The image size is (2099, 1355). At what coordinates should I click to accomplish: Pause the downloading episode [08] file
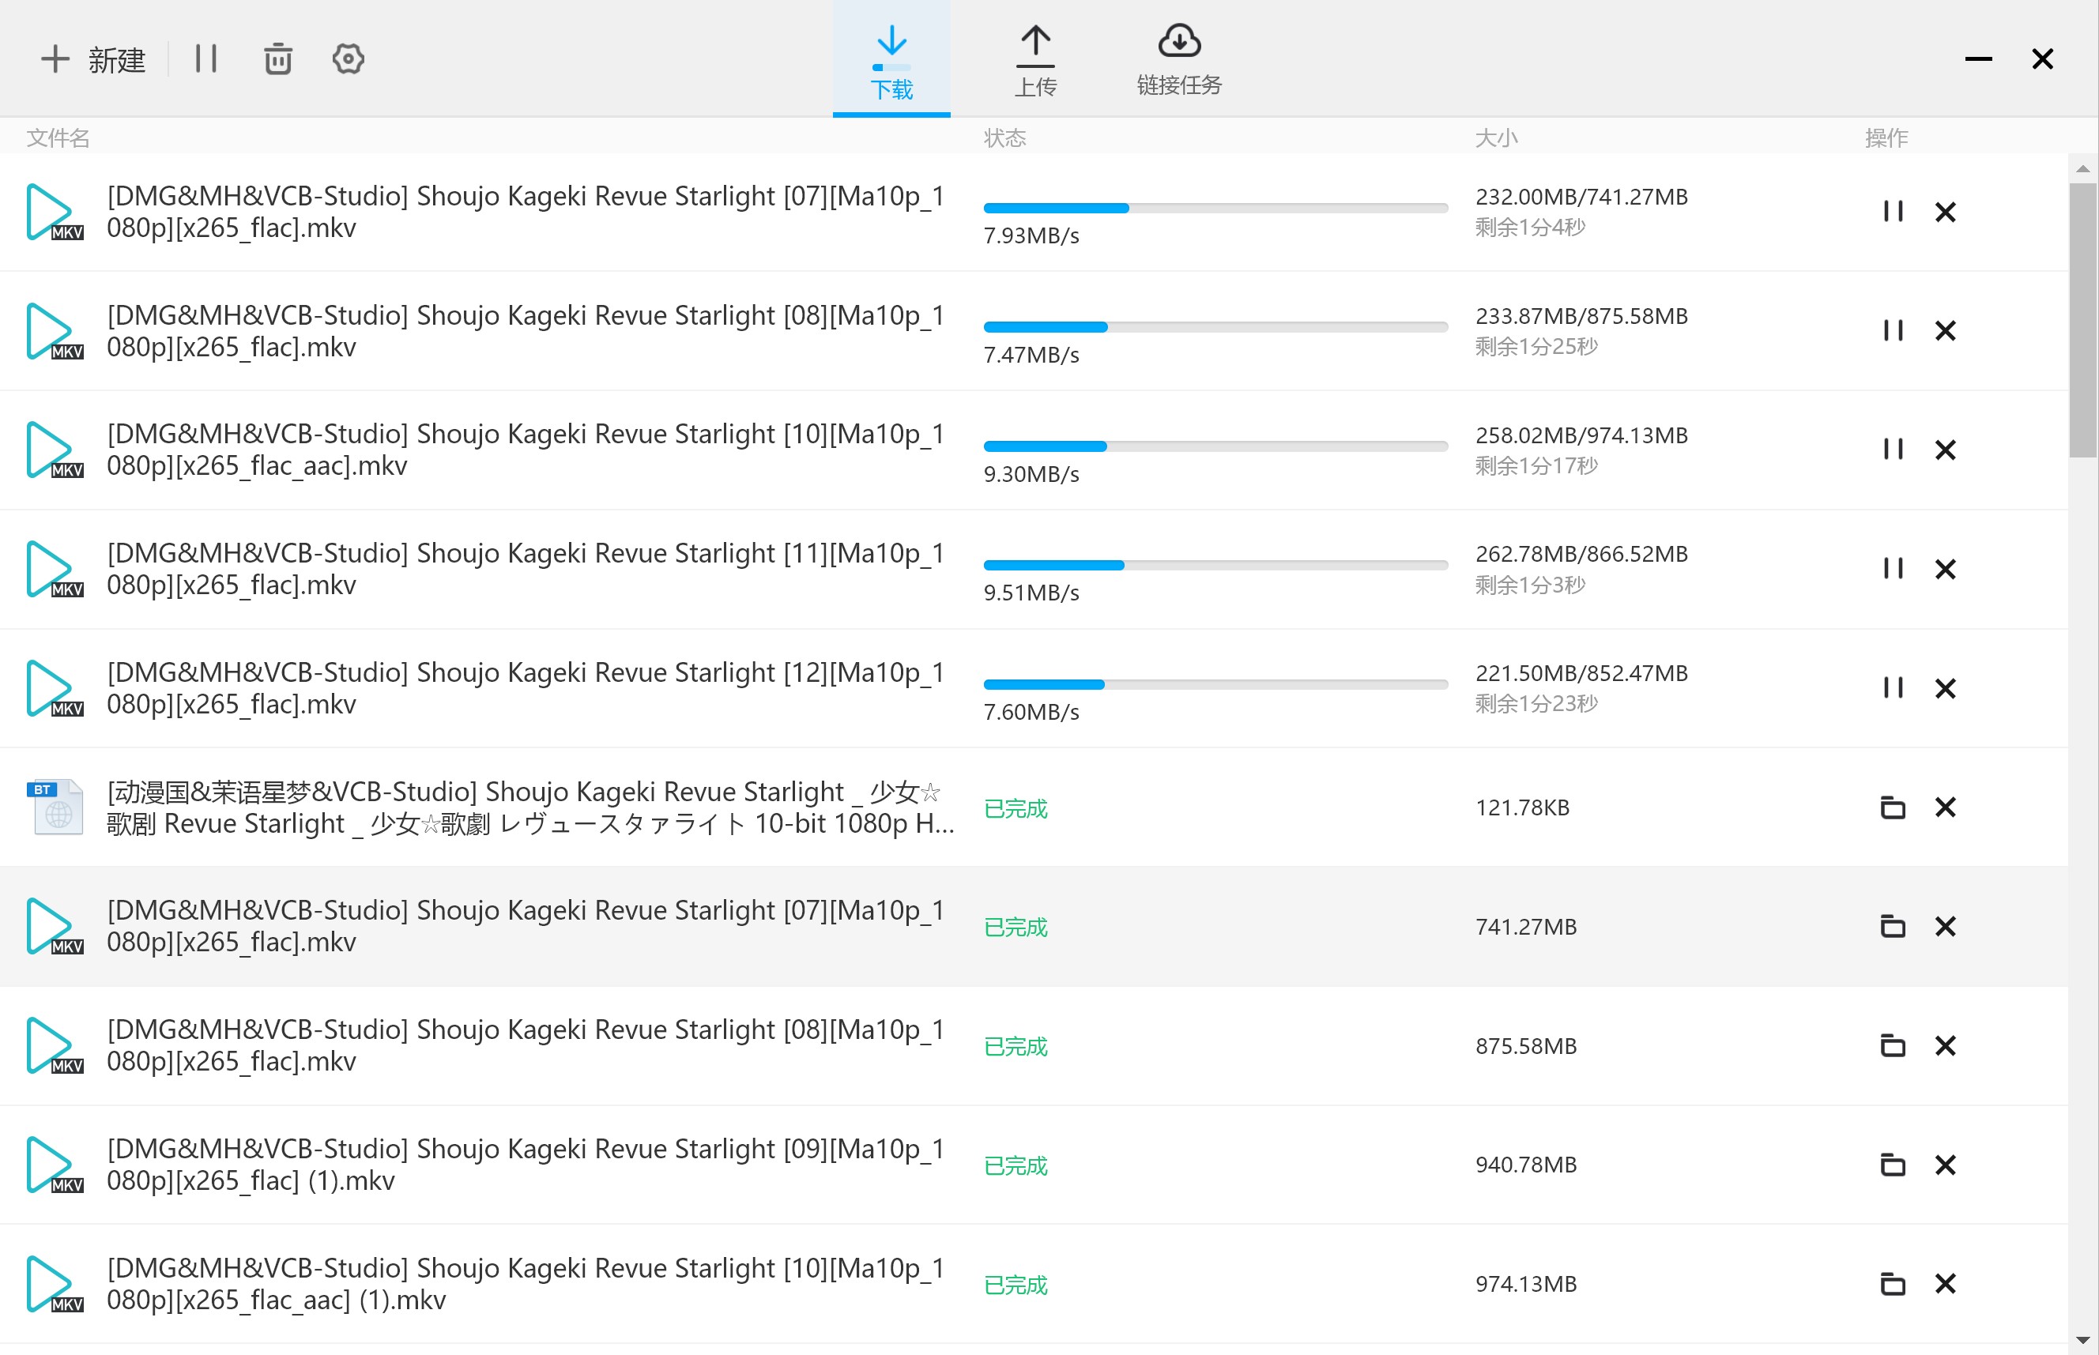tap(1893, 331)
